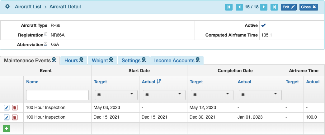Switch to the Hours tab
Viewport: 325px width, 135px height.
click(x=73, y=60)
